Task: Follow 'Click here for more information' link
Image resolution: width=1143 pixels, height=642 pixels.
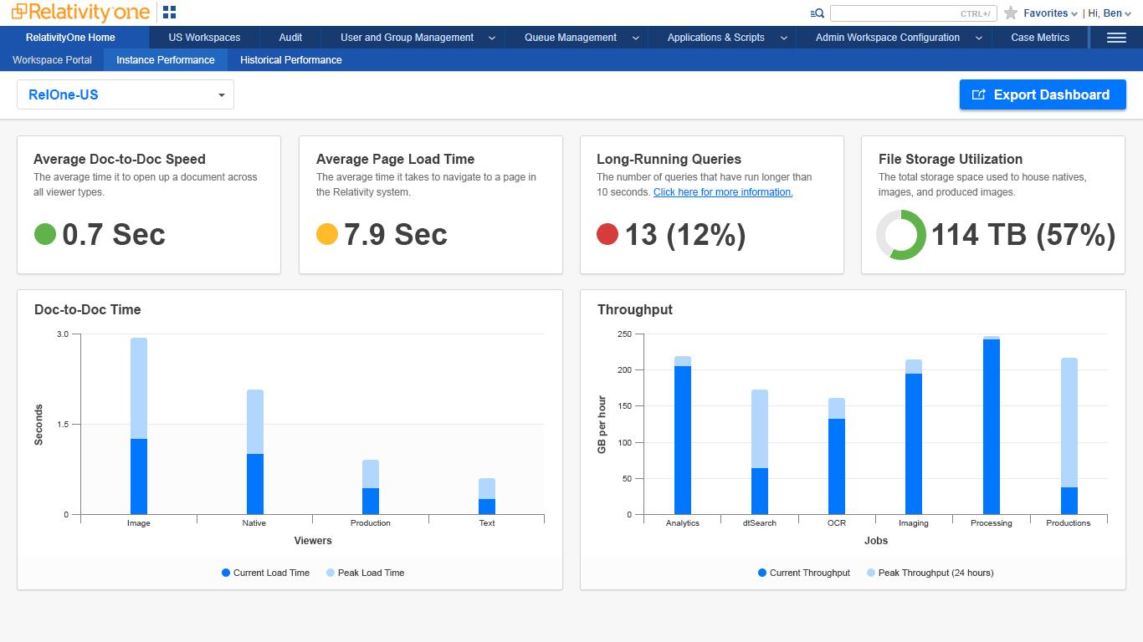Action: (723, 192)
